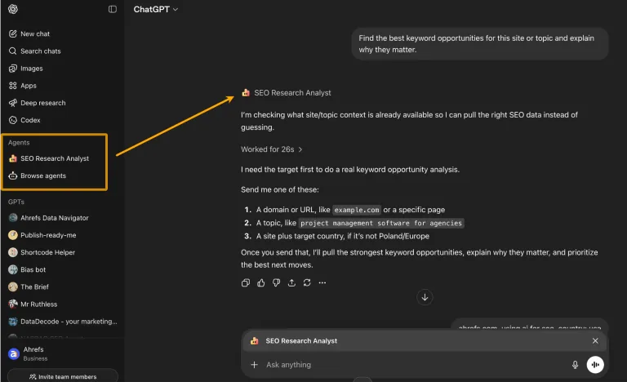
Task: Open Mr Ruthless GPT
Action: click(33, 304)
